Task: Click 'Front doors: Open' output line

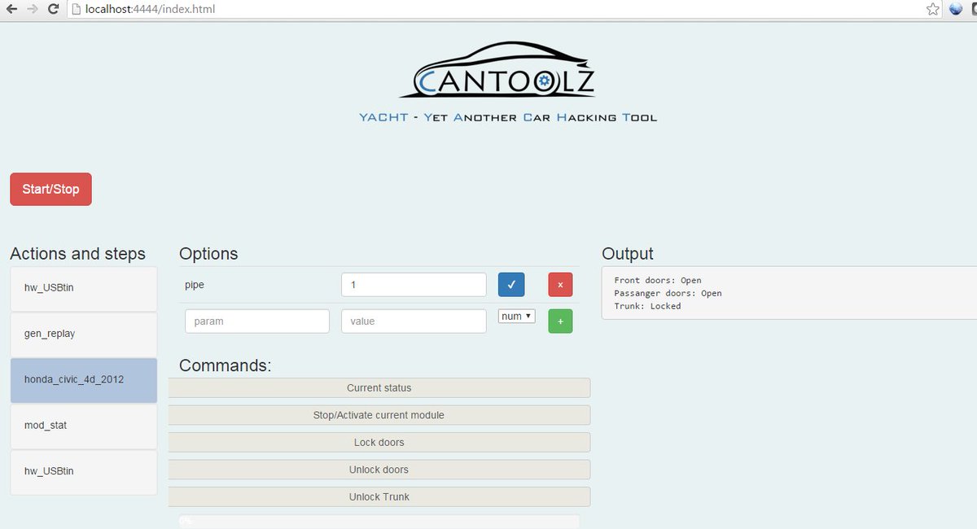Action: point(658,280)
